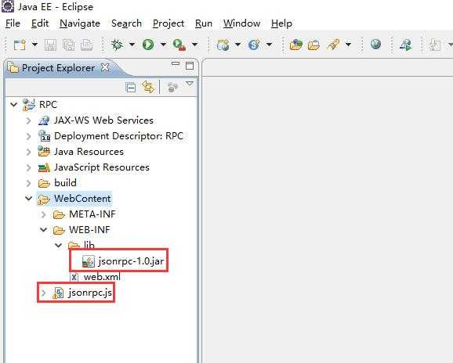Collapse the lib folder
This screenshot has width=453, height=363.
[59, 246]
